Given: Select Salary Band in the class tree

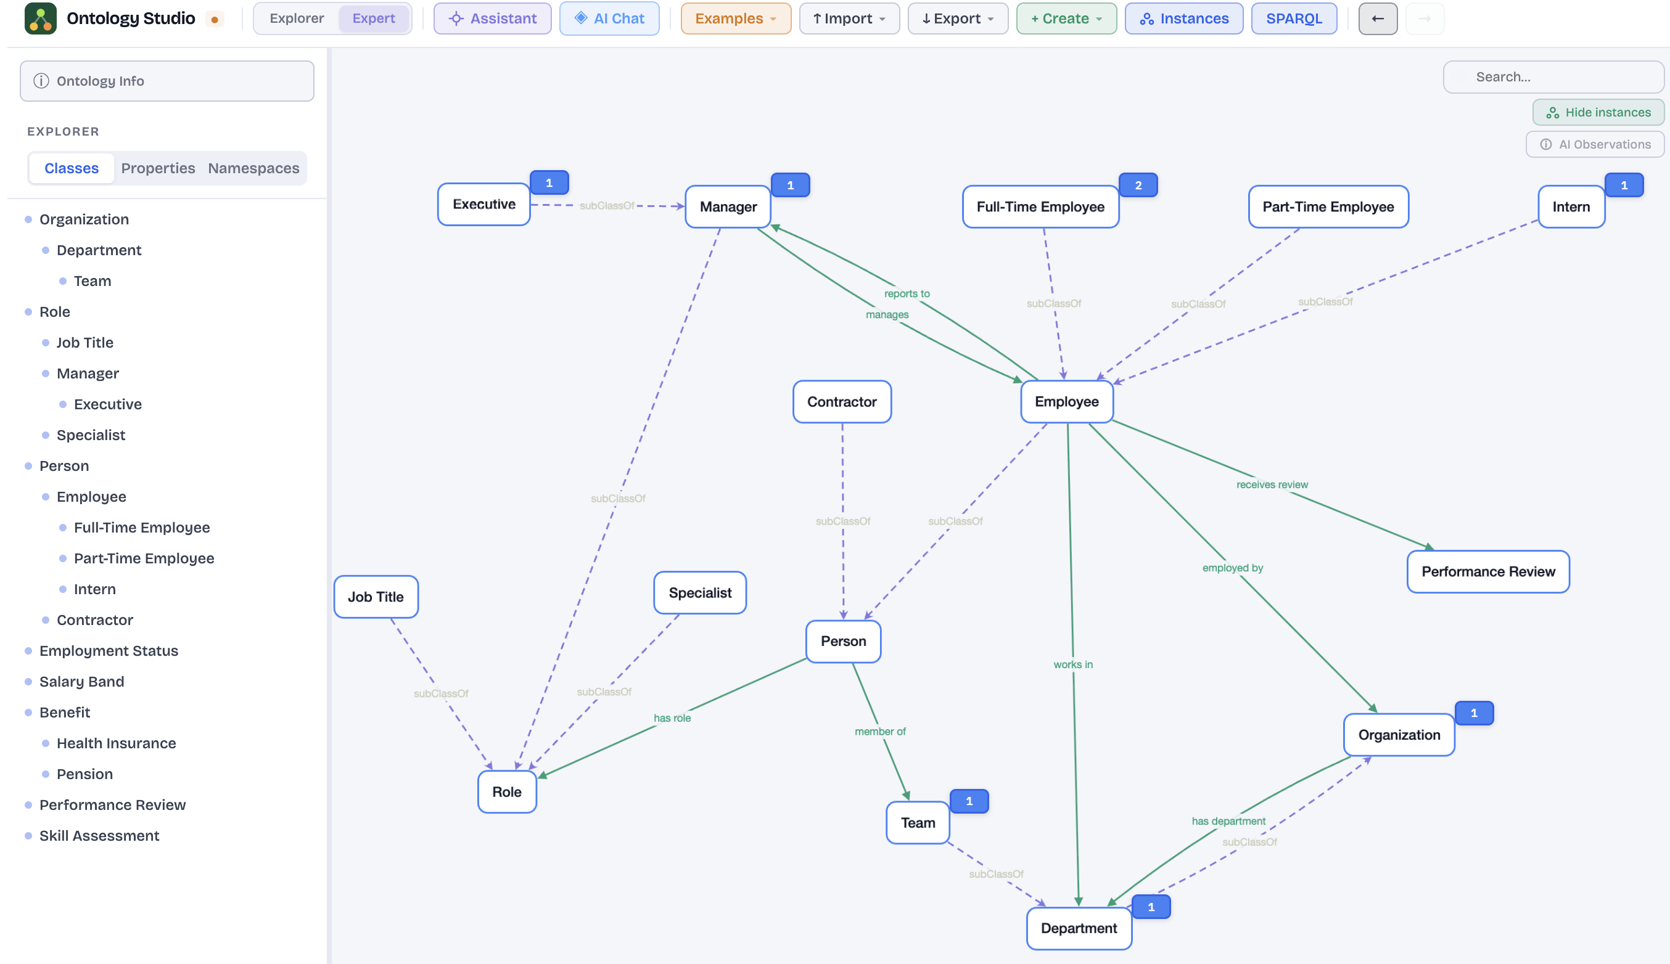Looking at the screenshot, I should 81,681.
